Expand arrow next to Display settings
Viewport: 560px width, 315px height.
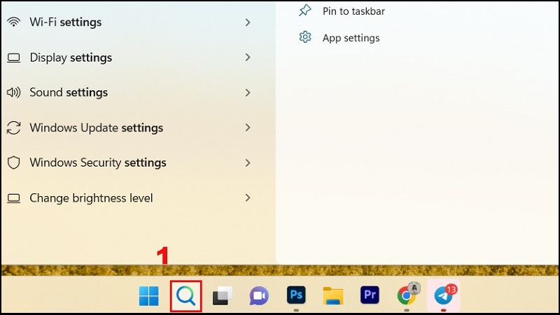(247, 57)
